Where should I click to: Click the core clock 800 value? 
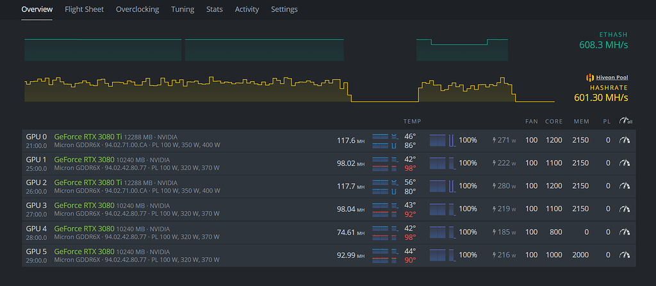pos(555,232)
